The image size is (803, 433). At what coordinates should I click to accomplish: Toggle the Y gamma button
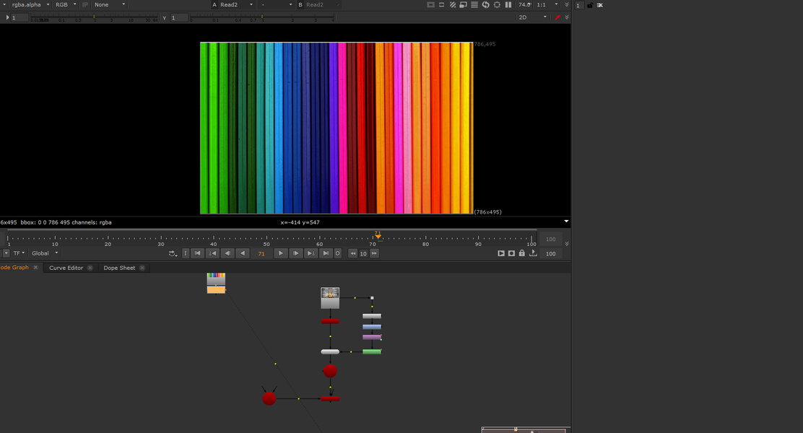165,18
